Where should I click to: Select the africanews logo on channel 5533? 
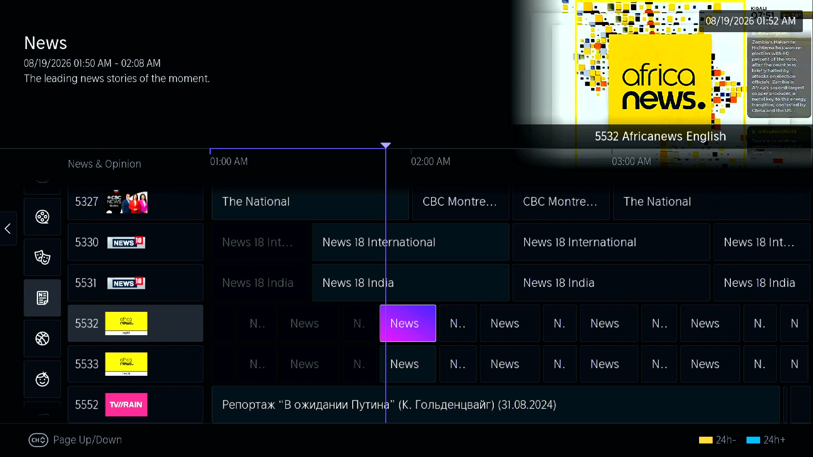click(126, 364)
